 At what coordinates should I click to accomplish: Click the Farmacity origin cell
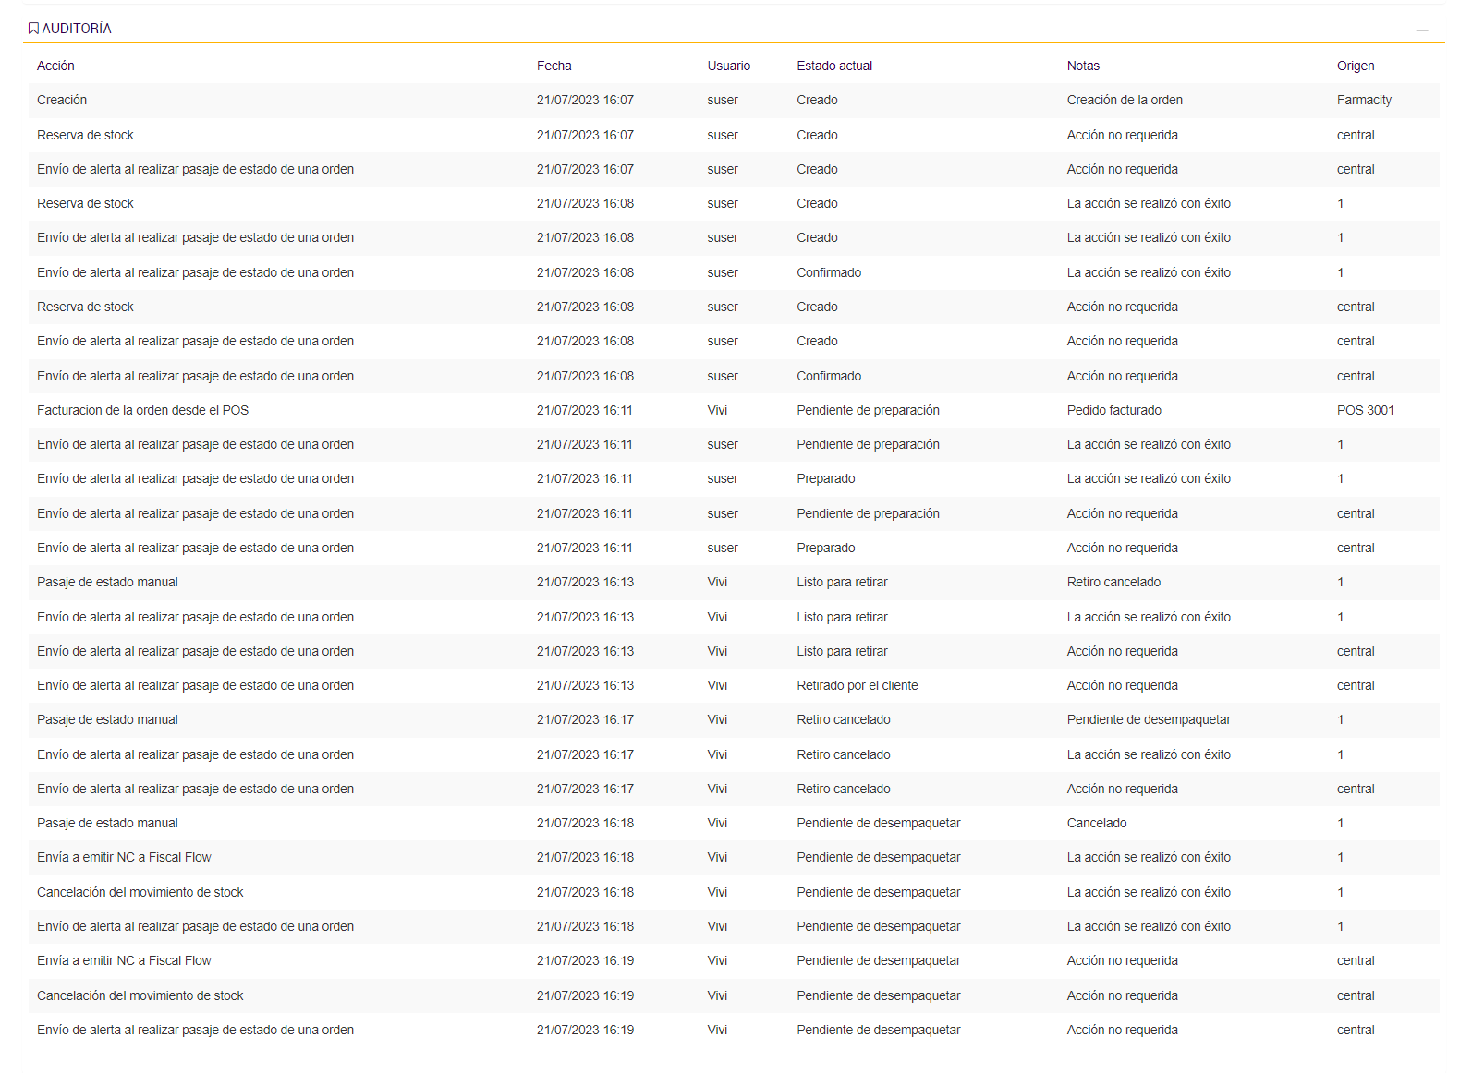point(1363,100)
